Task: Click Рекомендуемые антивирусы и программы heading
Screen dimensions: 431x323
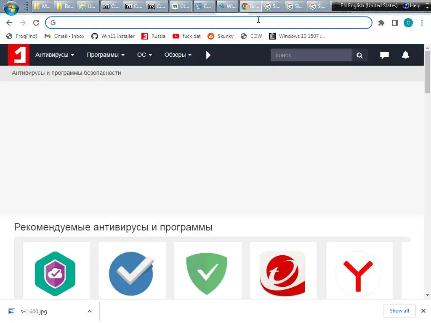Action: 113,227
